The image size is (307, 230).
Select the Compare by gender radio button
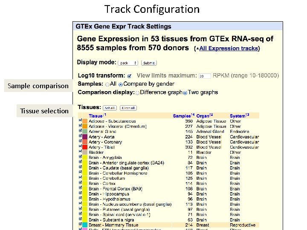click(x=121, y=84)
